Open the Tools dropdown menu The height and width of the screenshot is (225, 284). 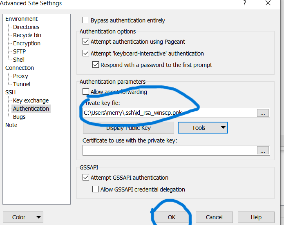point(203,128)
